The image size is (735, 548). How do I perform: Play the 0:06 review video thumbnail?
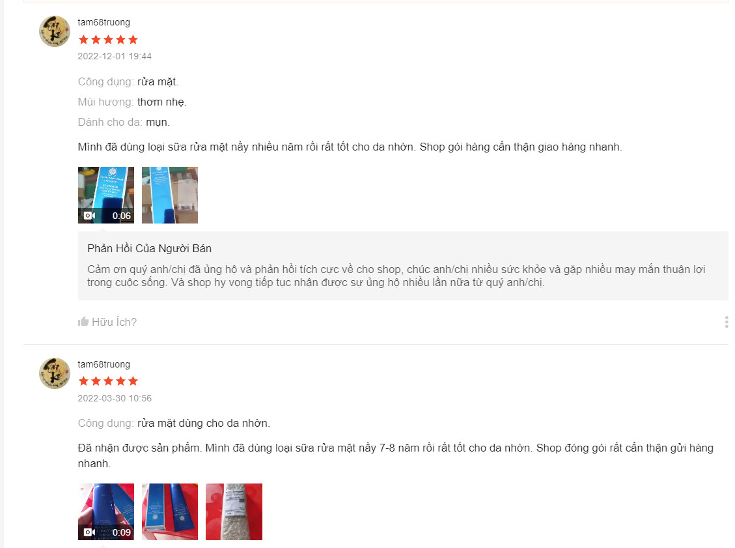point(106,195)
